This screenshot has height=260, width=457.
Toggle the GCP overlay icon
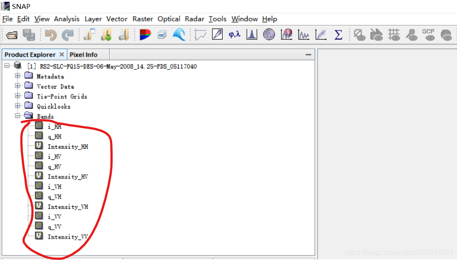(428, 35)
